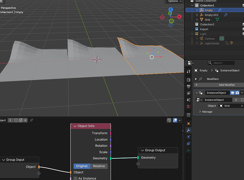Collapse the Collection1 tree

(192, 5)
